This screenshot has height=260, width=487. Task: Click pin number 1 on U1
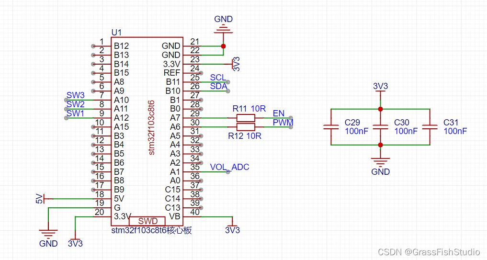[x=102, y=42]
